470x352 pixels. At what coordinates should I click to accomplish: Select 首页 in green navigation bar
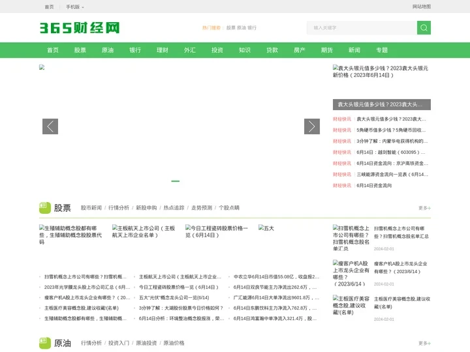click(53, 50)
